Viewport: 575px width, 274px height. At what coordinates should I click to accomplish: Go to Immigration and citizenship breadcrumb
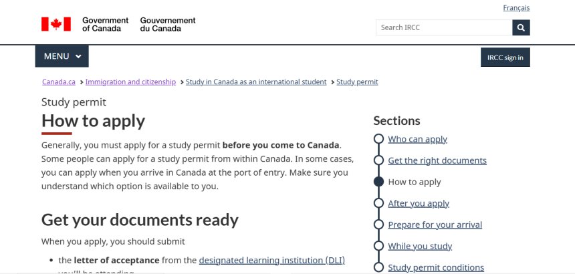coord(130,82)
